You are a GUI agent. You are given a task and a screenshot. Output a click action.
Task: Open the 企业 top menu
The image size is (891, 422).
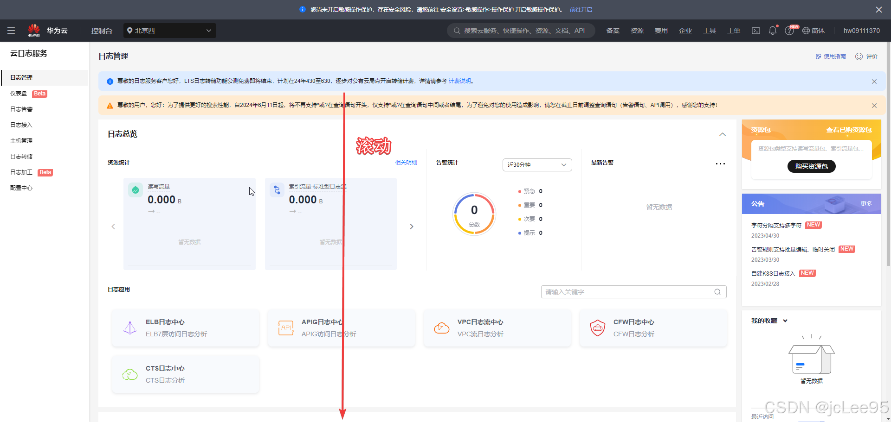coord(685,31)
